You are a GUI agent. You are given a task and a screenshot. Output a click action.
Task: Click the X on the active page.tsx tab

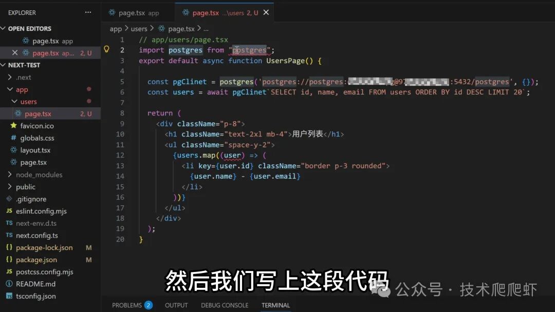click(x=266, y=12)
